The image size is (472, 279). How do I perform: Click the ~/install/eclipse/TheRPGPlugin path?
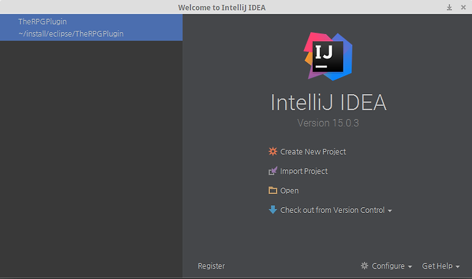[71, 33]
